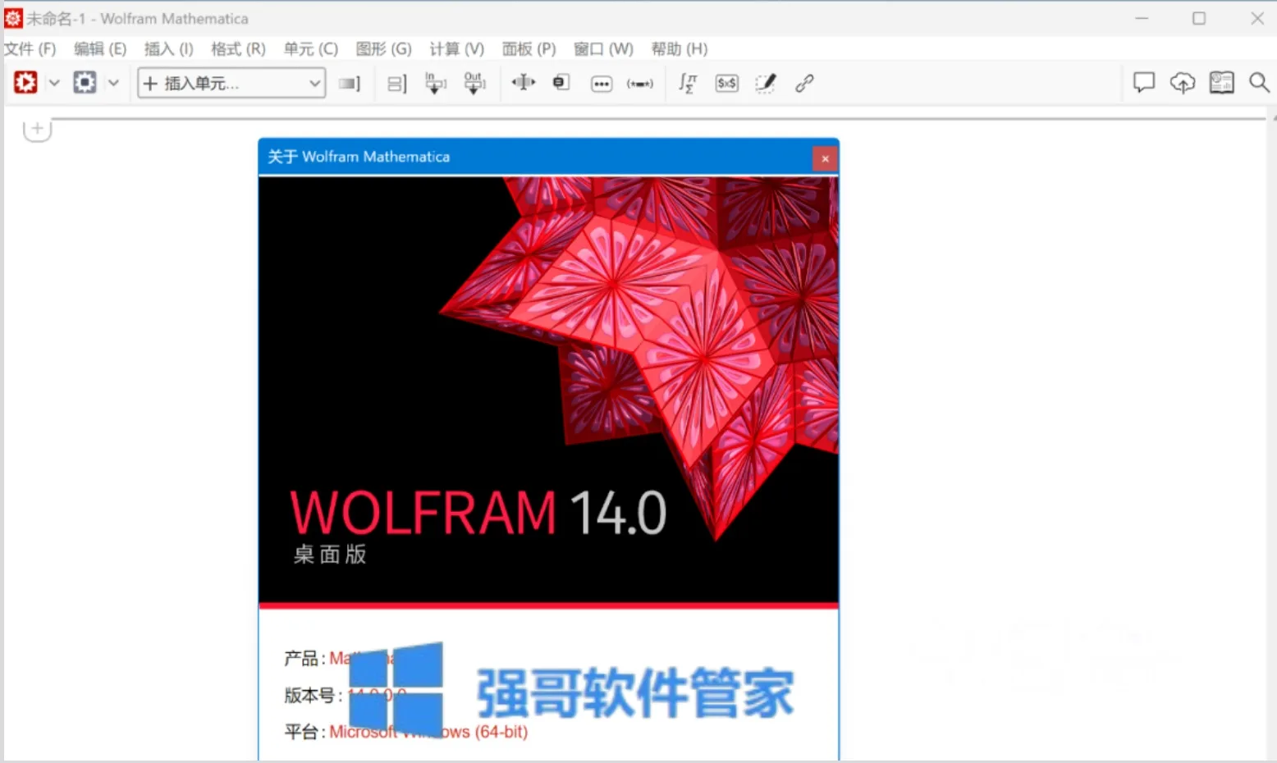Open the 窗口 (W) menu
1277x763 pixels.
[x=603, y=49]
